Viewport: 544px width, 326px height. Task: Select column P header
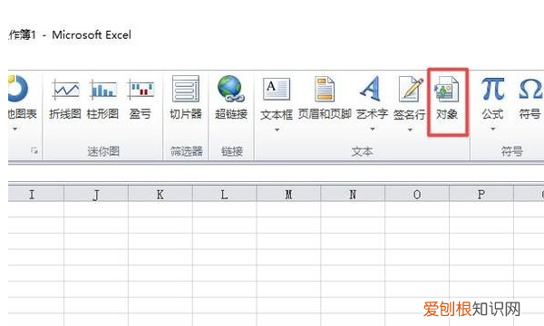[x=481, y=194]
